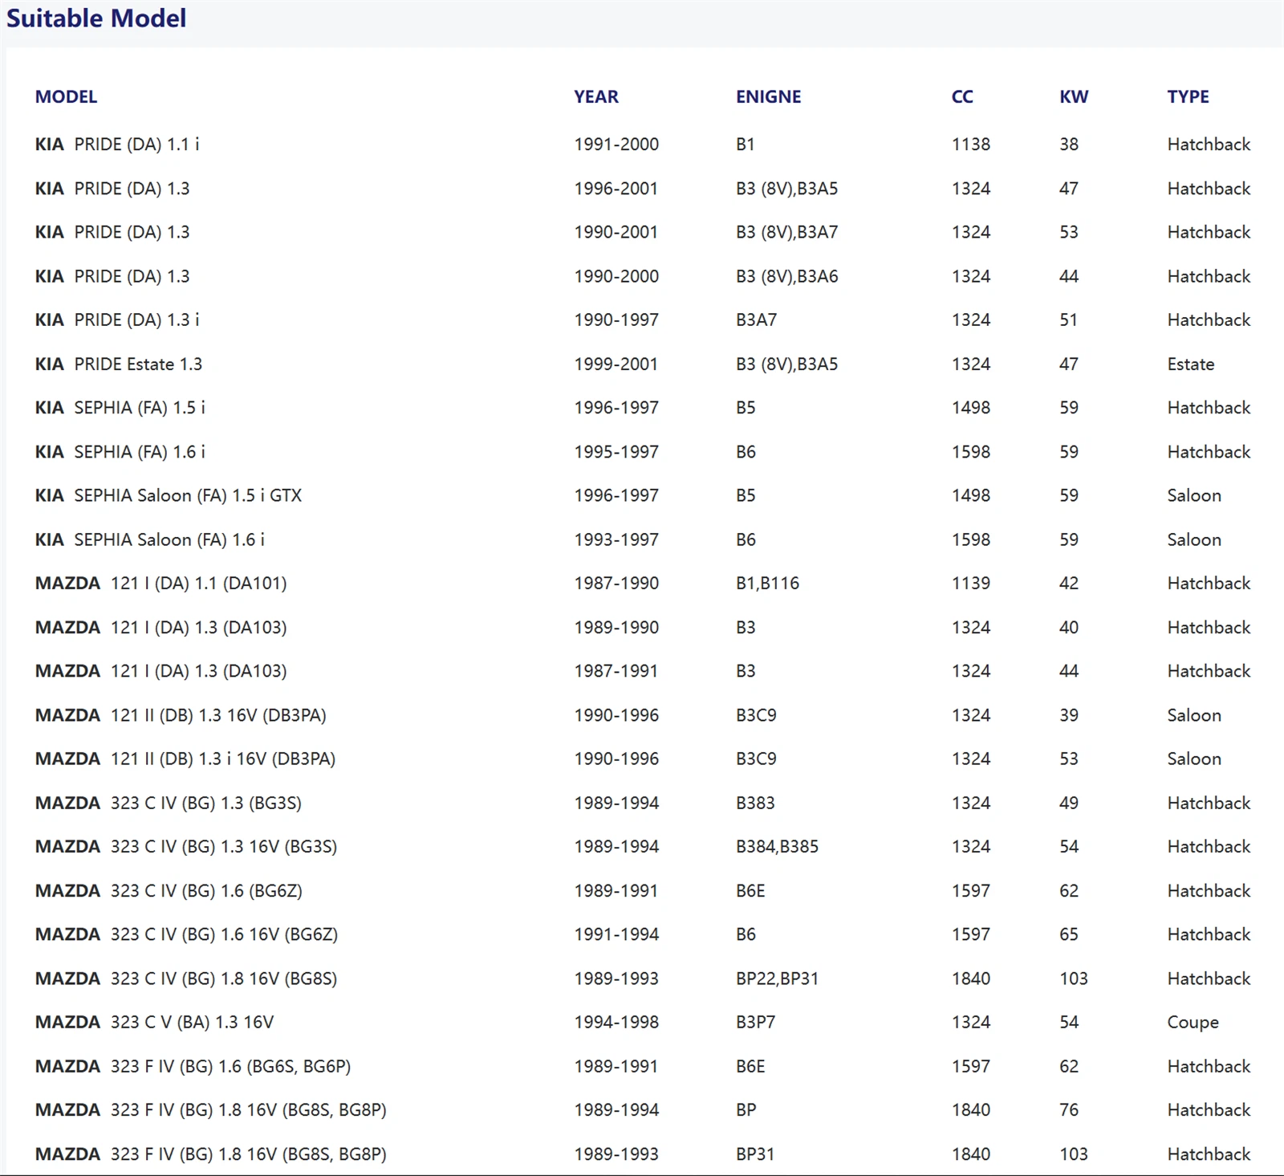Click KW value 39
This screenshot has height=1176, width=1284.
coord(1069,715)
